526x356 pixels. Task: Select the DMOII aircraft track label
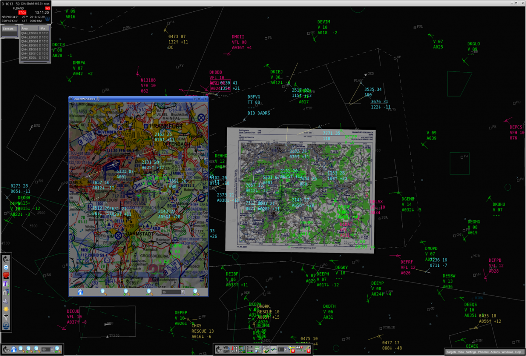[238, 37]
